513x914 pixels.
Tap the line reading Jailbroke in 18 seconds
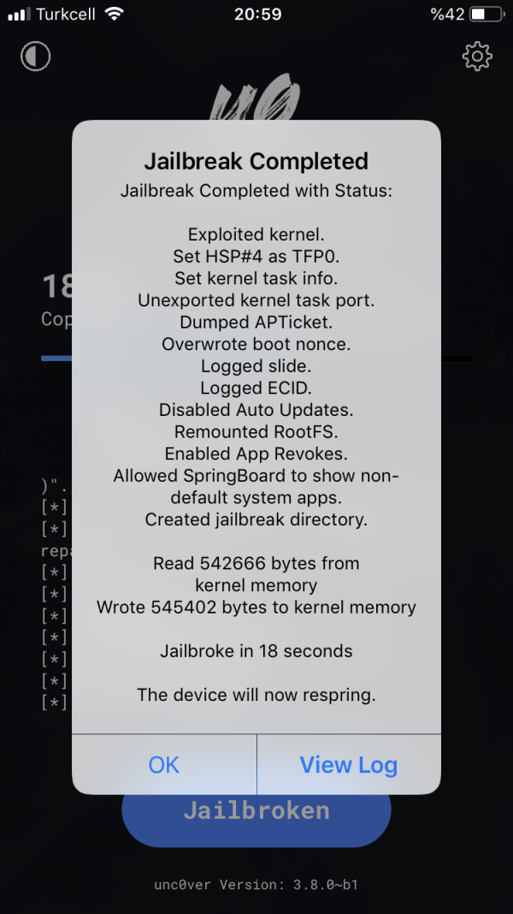pyautogui.click(x=256, y=650)
